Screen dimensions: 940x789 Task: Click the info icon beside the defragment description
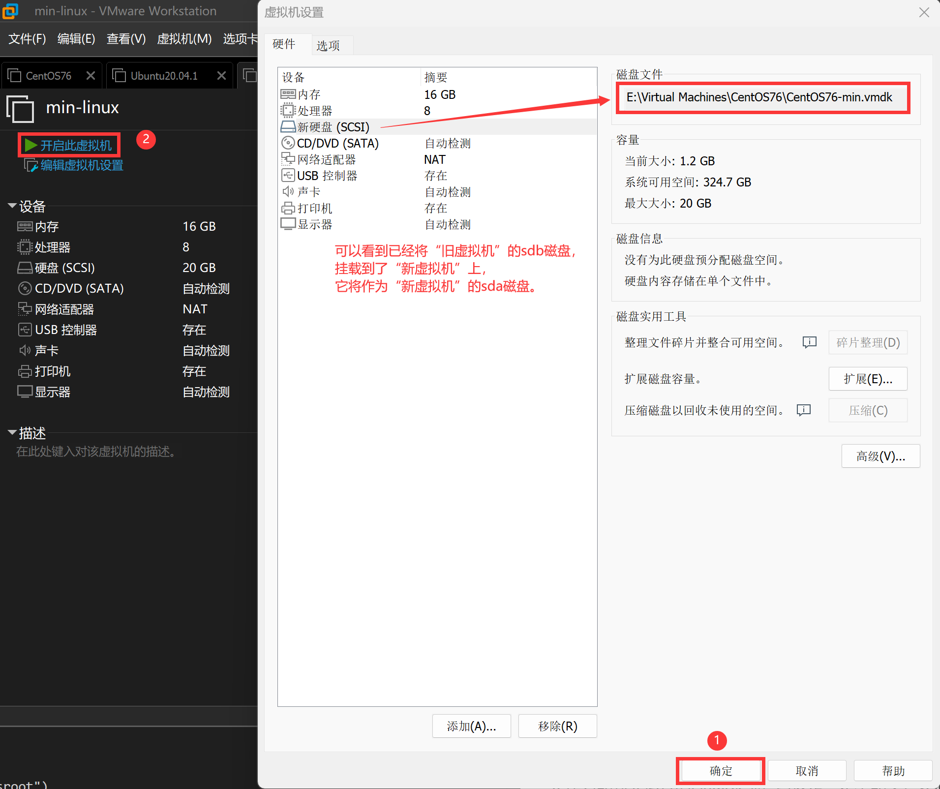pyautogui.click(x=809, y=342)
